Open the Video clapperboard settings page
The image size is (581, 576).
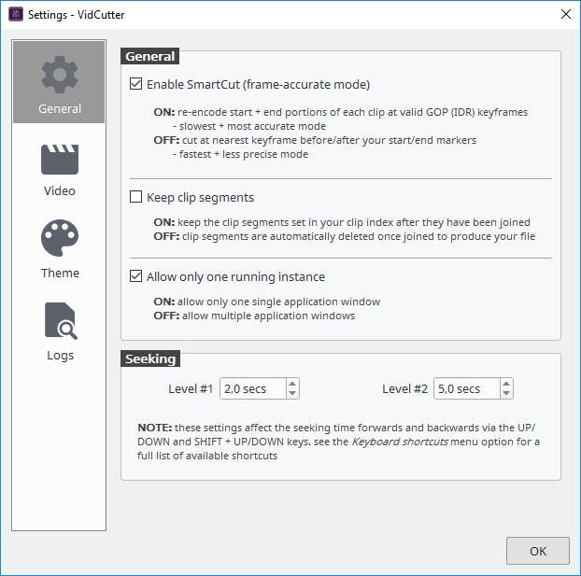click(60, 160)
